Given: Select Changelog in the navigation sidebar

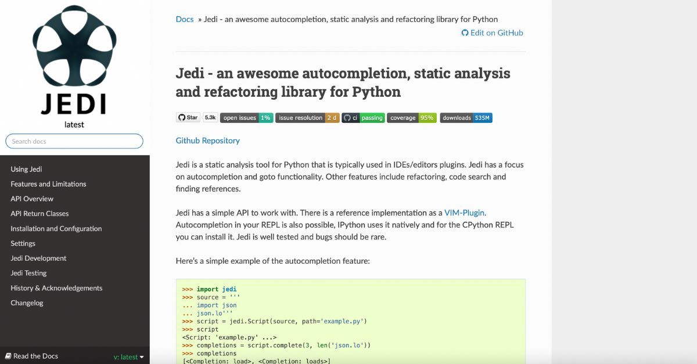Looking at the screenshot, I should [27, 303].
